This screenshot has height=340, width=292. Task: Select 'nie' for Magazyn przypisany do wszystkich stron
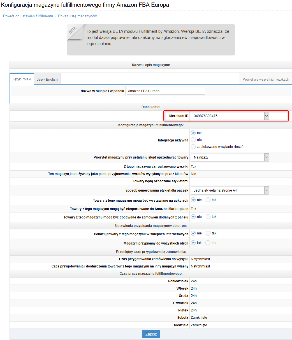click(x=208, y=243)
